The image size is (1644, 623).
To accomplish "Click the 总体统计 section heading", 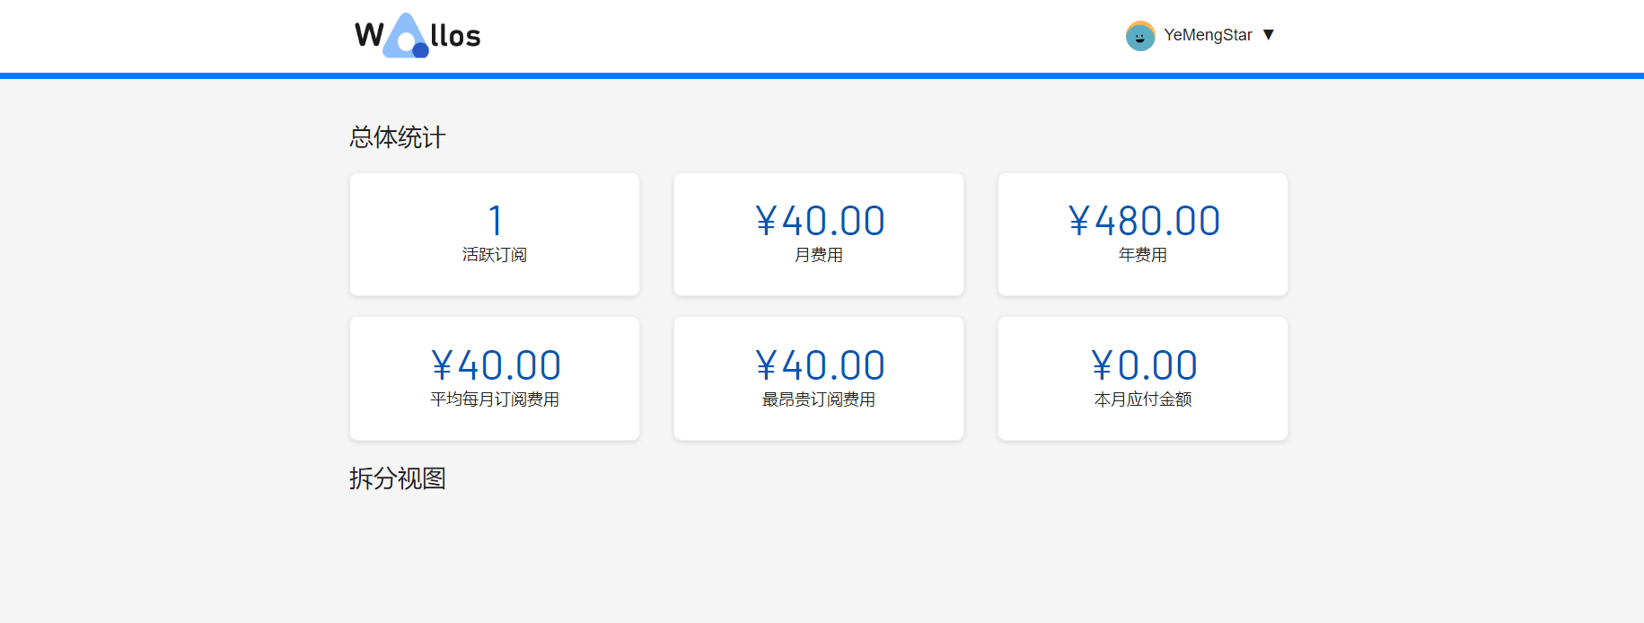I will tap(398, 137).
